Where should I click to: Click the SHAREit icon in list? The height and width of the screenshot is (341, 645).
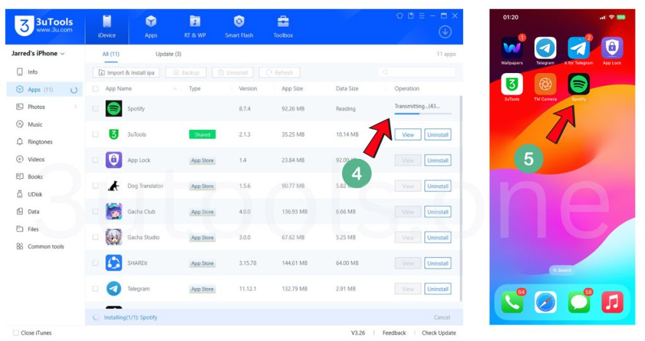113,263
